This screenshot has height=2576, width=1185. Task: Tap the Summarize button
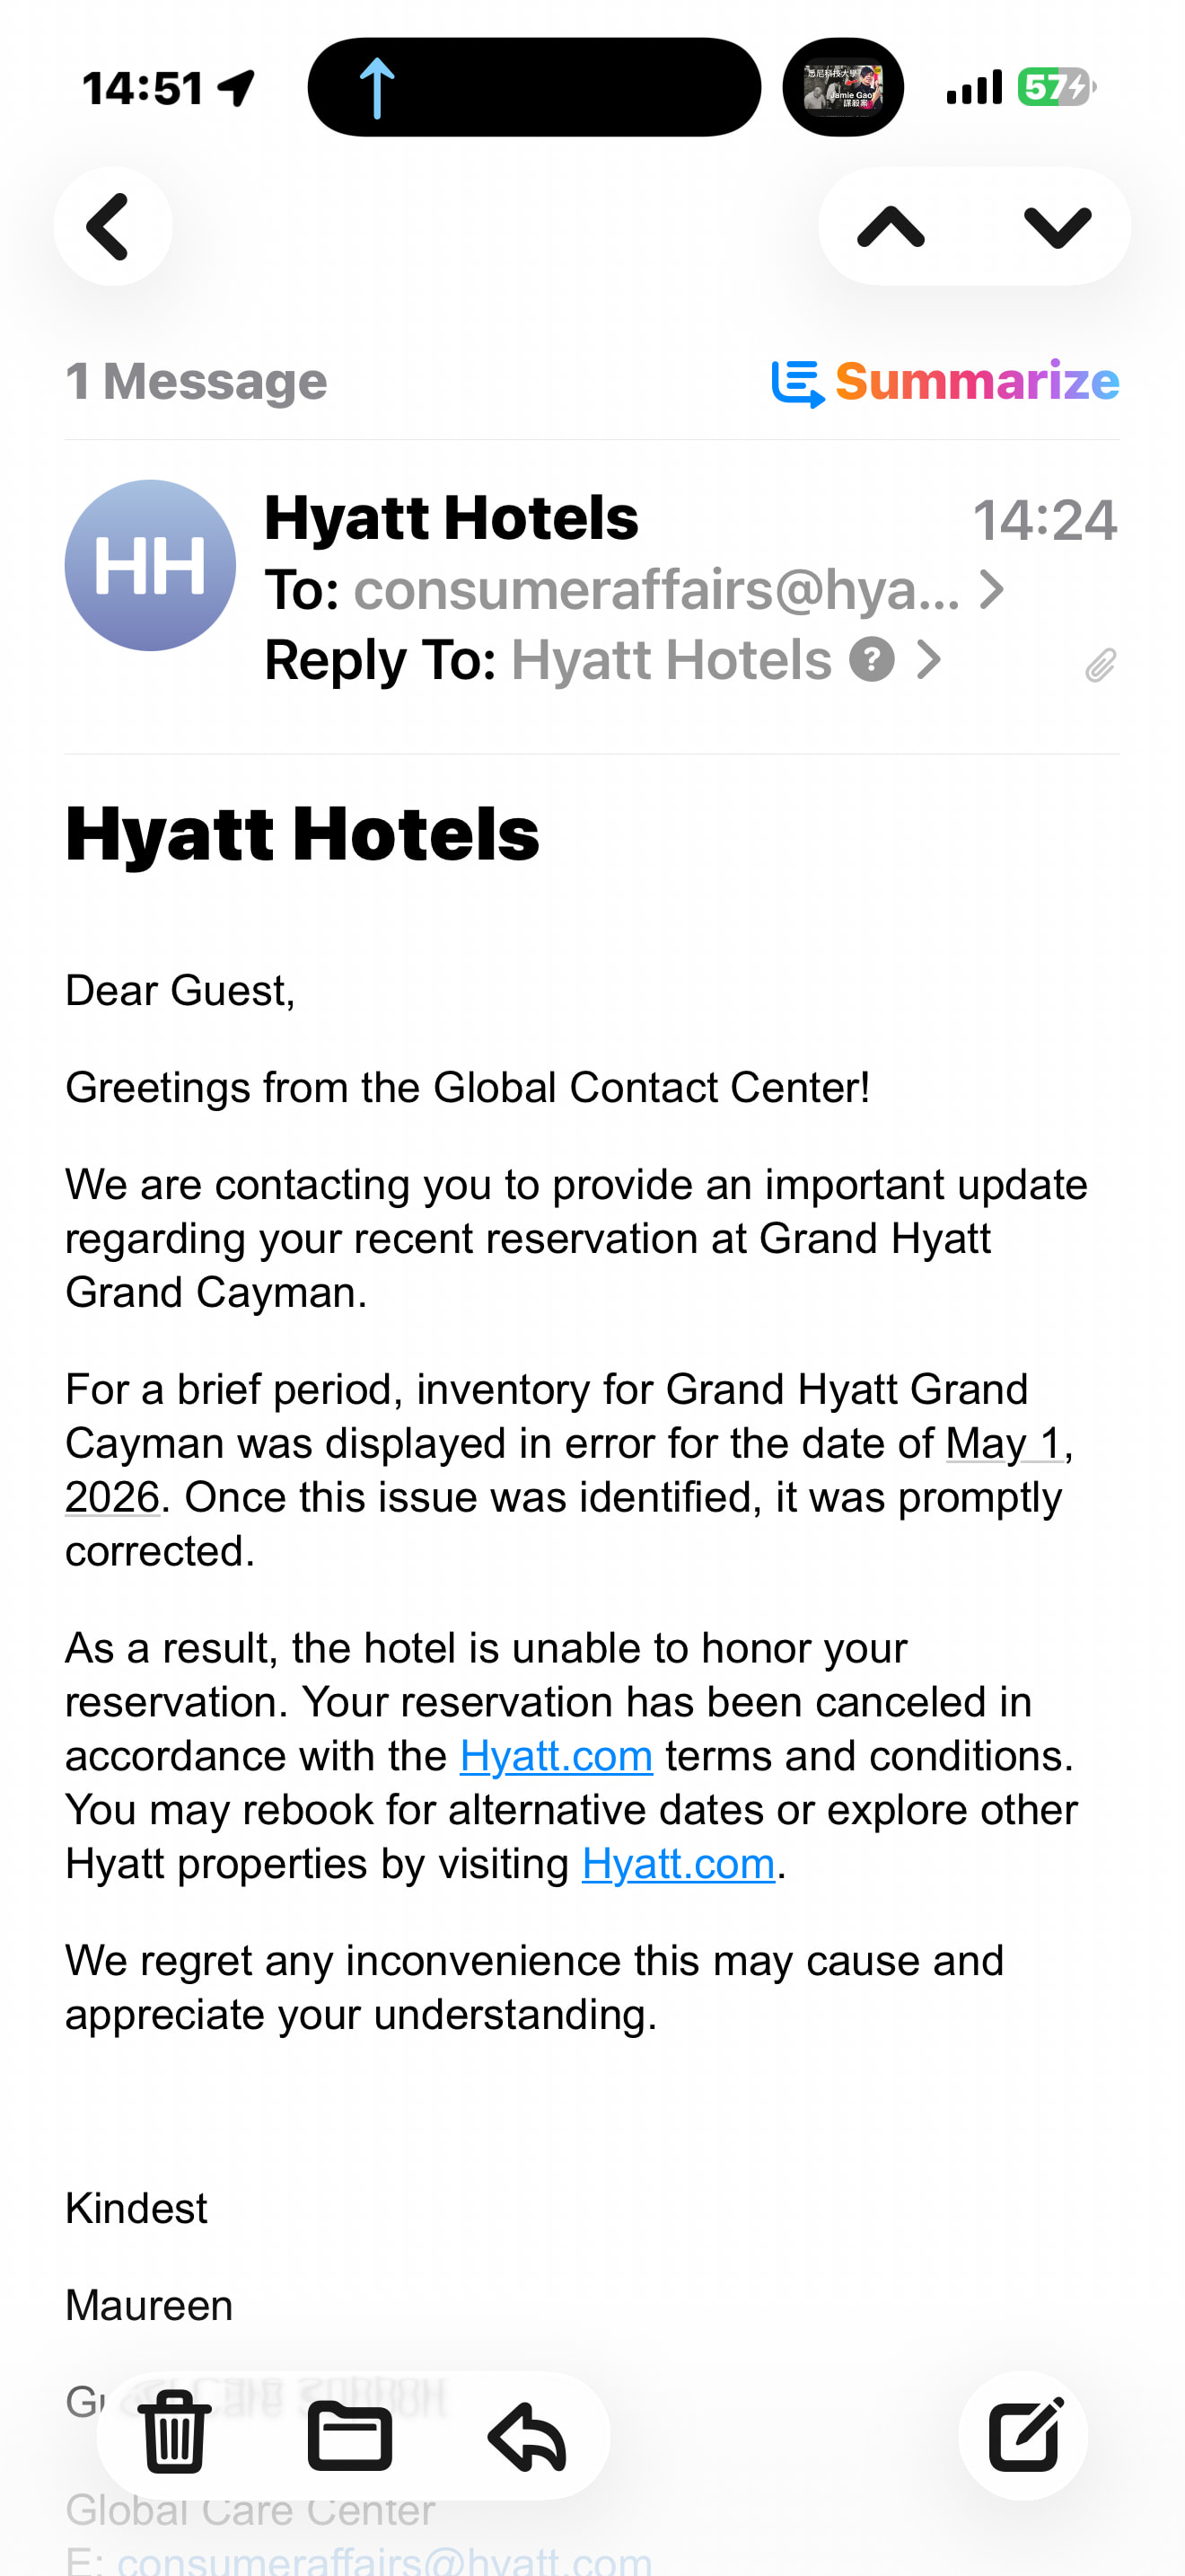coord(945,382)
